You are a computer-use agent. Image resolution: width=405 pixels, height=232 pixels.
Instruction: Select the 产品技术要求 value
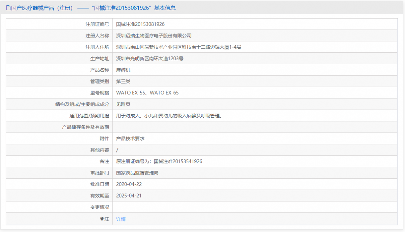(x=130, y=139)
